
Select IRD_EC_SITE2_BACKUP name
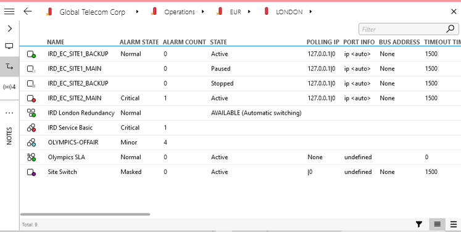tap(78, 83)
